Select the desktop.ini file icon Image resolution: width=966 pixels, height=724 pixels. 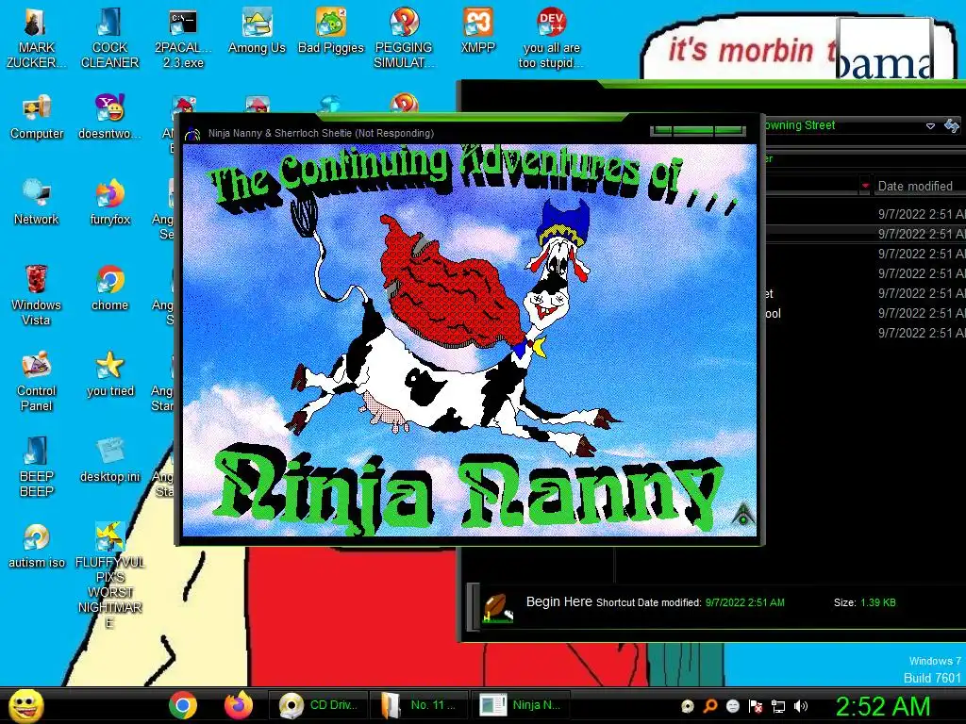pos(109,459)
